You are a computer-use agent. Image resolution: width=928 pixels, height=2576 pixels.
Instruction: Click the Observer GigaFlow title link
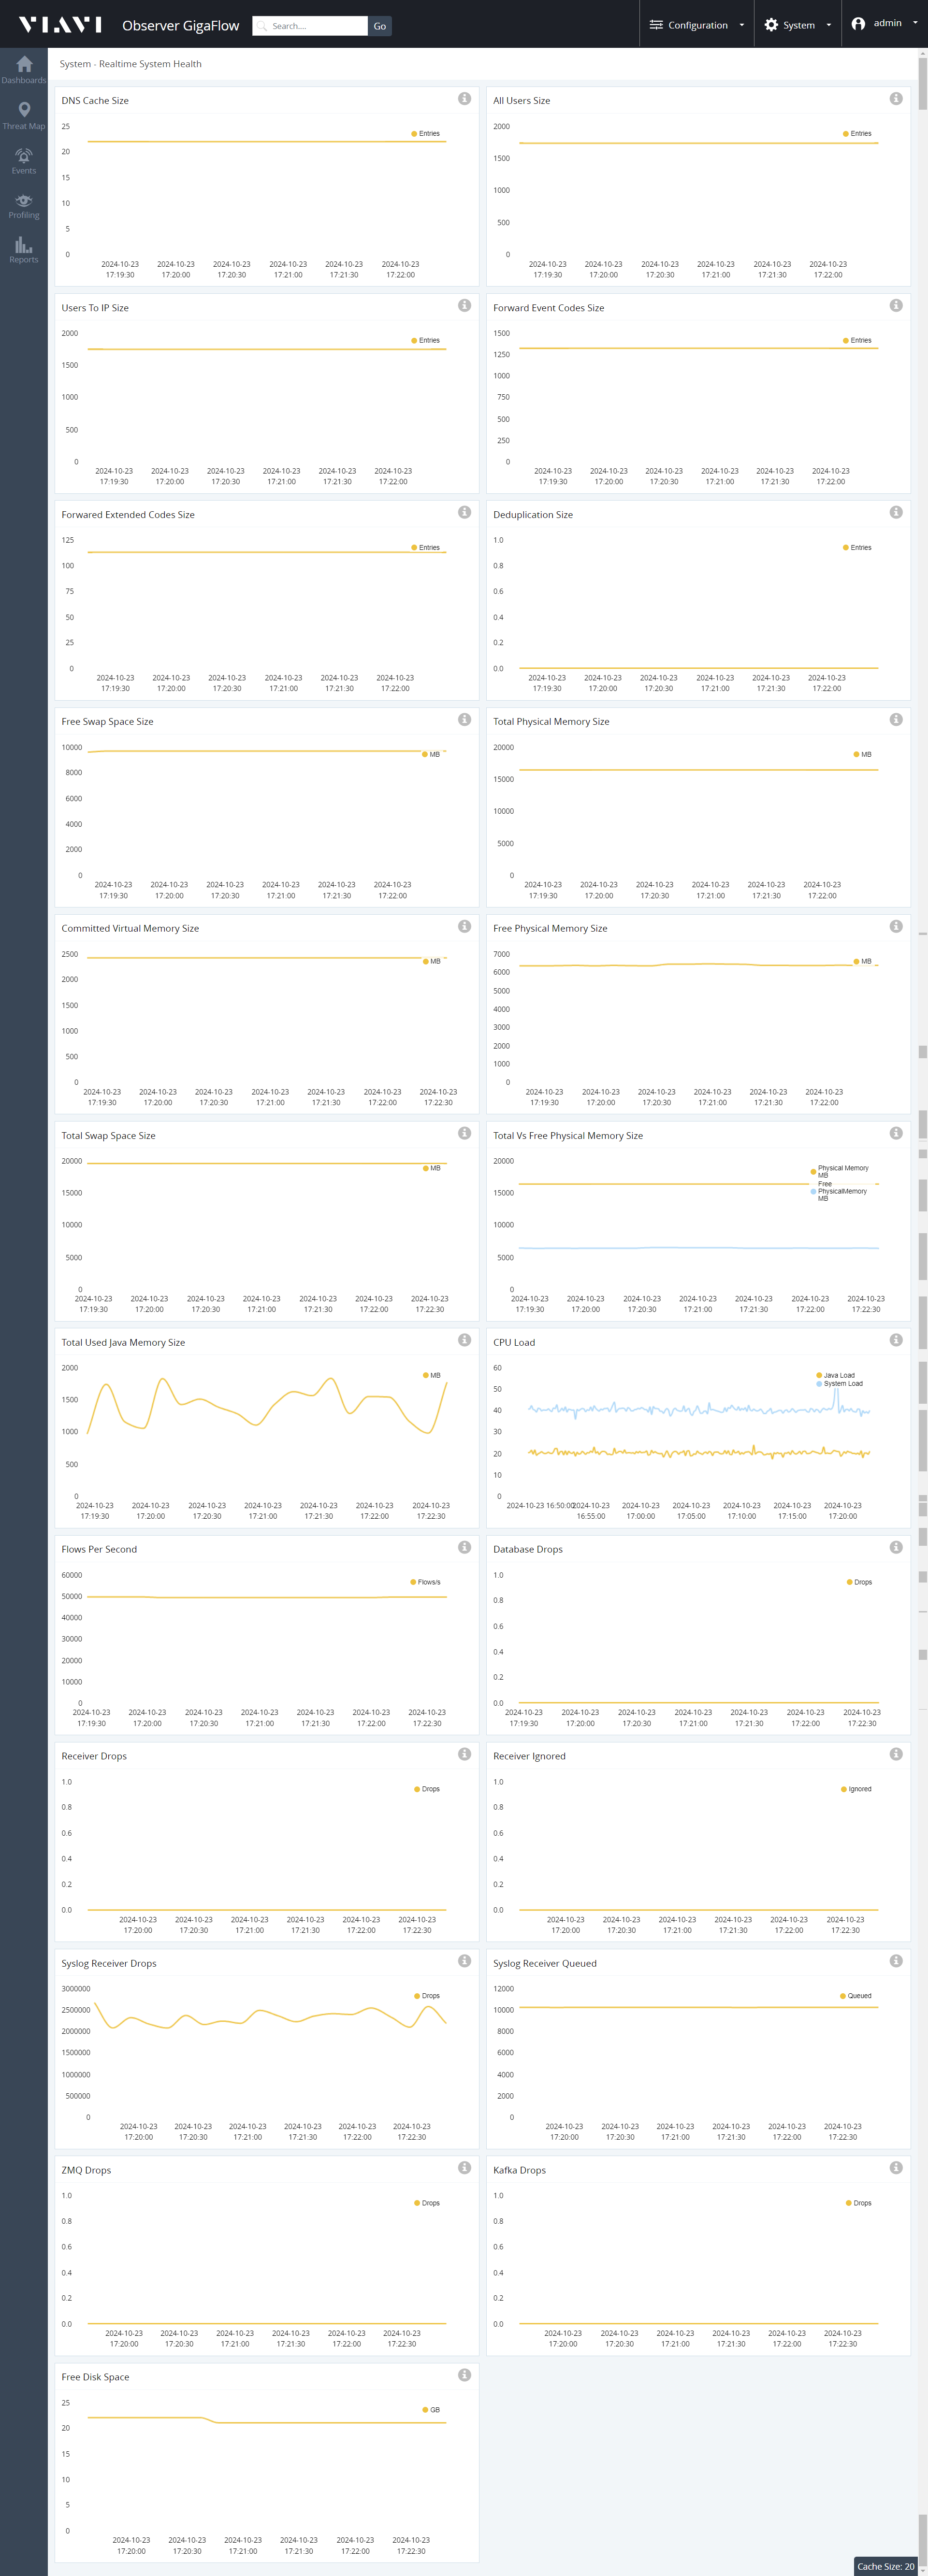coord(181,25)
